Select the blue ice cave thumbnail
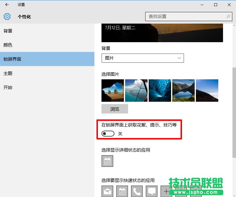 pyautogui.click(x=160, y=91)
